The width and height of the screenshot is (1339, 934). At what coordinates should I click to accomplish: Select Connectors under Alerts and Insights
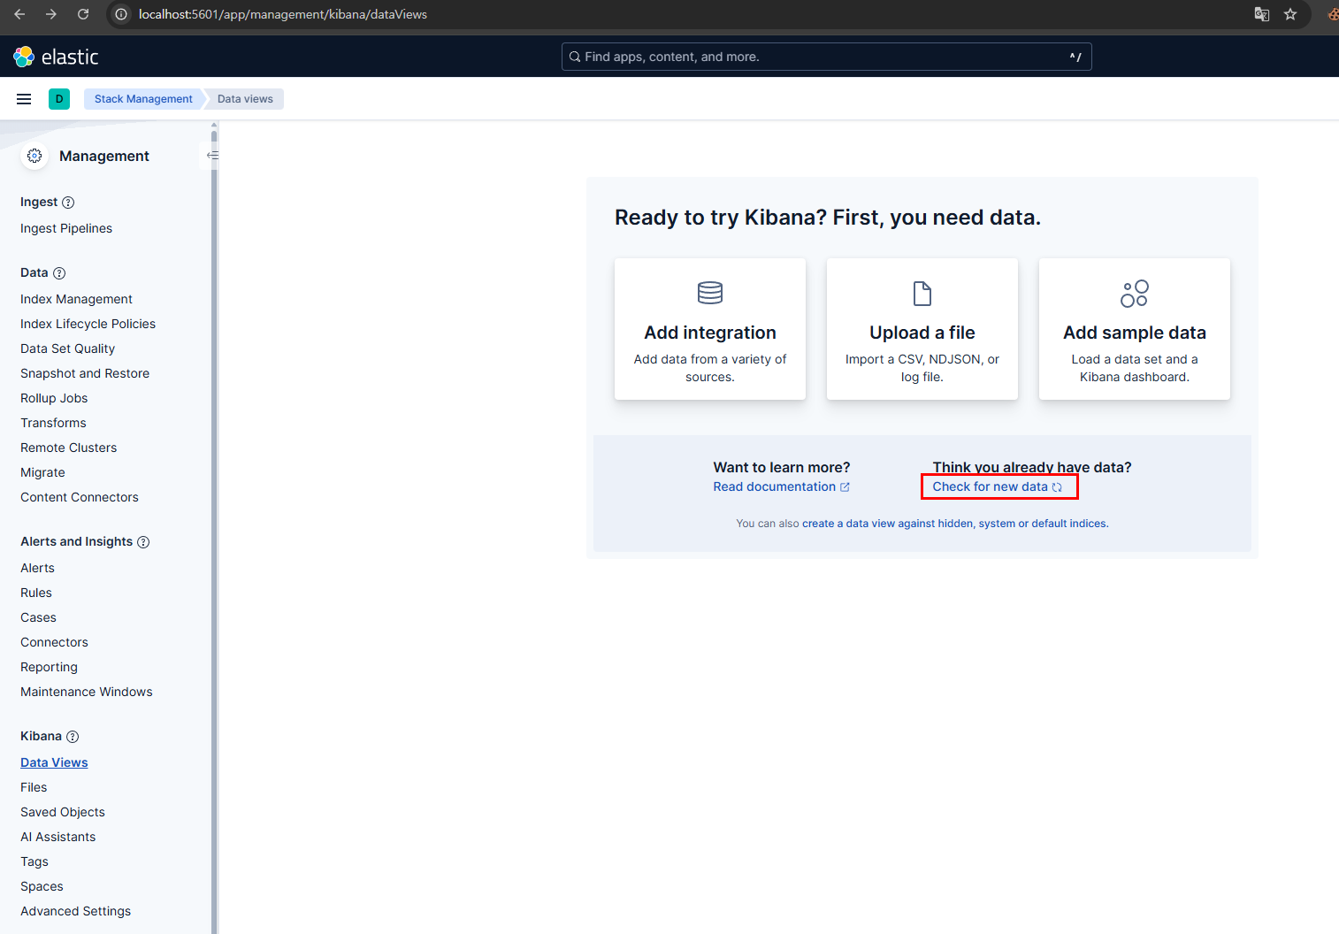pos(54,642)
